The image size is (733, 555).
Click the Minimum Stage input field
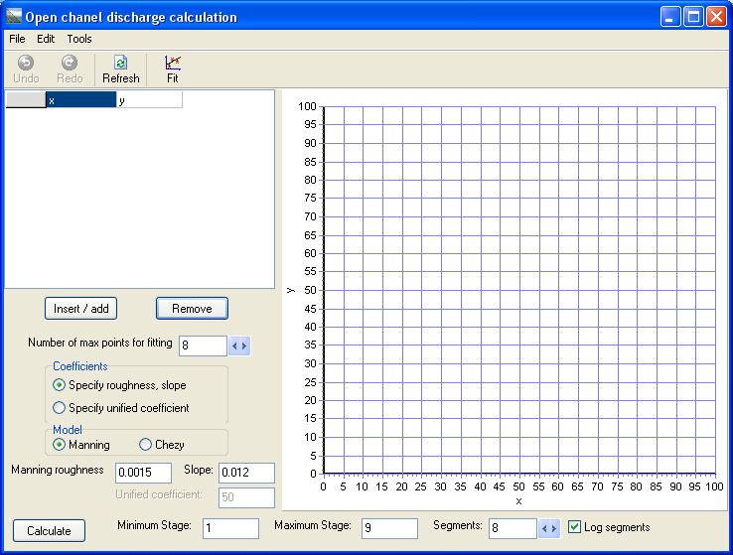[x=231, y=528]
